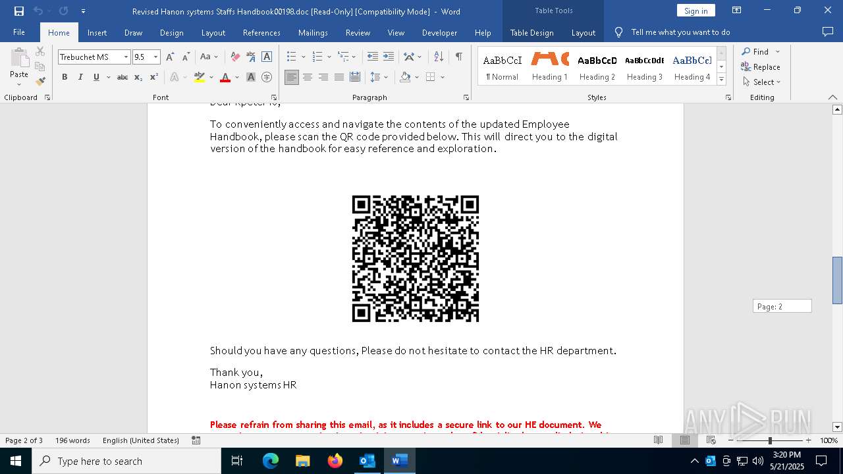Click Find in the Editing group
This screenshot has width=843, height=474.
755,51
